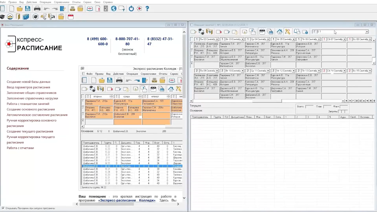
Task: Click the open book icon in planner toolbar
Action: click(297, 32)
